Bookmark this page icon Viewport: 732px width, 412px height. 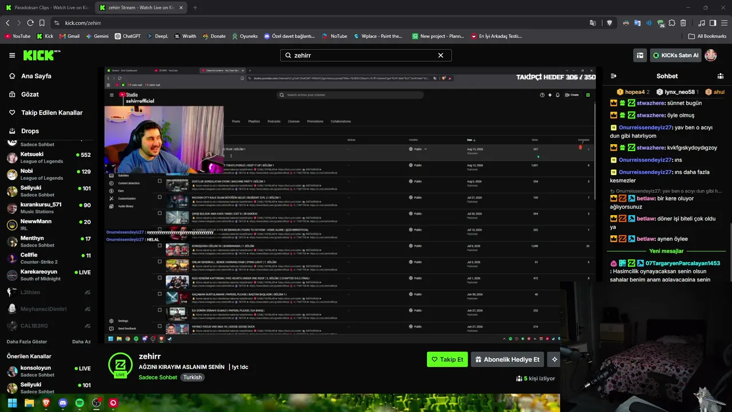(42, 23)
